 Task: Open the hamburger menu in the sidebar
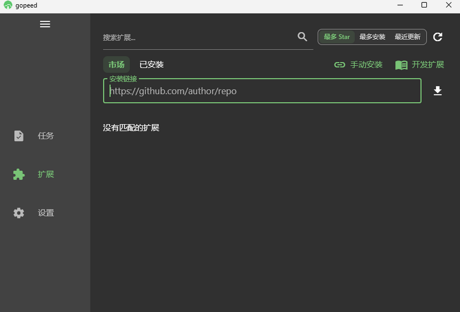pyautogui.click(x=45, y=24)
